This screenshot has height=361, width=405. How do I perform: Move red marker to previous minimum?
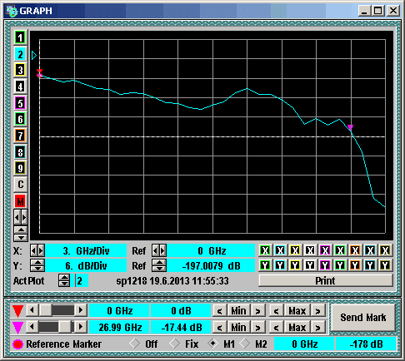tap(220, 311)
